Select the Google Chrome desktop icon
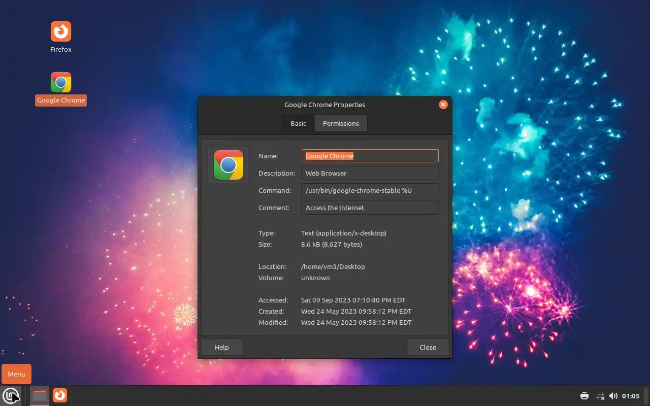This screenshot has width=650, height=406. pyautogui.click(x=61, y=82)
